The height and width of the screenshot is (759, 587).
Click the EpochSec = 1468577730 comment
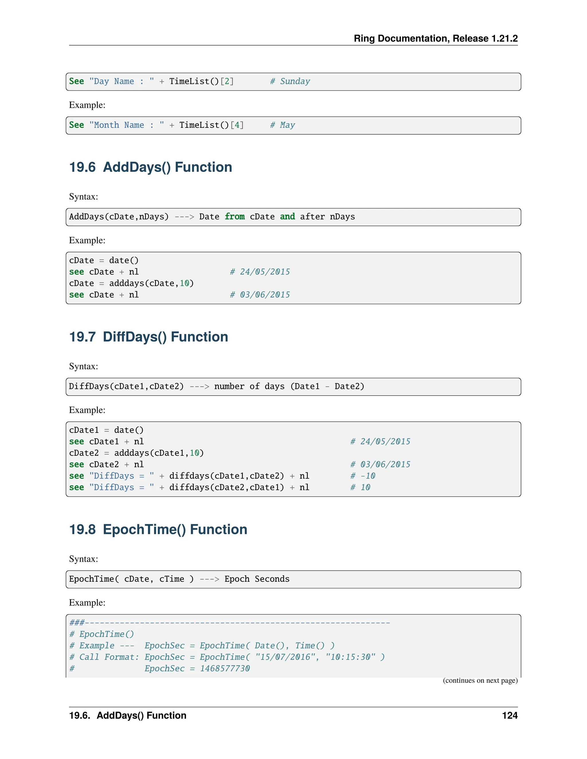(197, 668)
